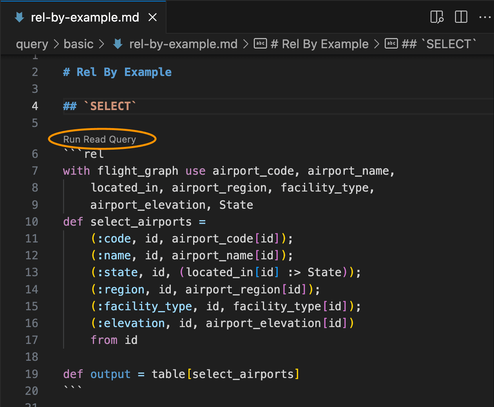Click line number 4 in the gutter
The height and width of the screenshot is (407, 494).
[35, 106]
